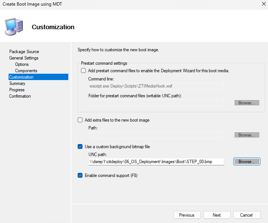
Task: Uncheck Use a custom background bitmap file
Action: click(x=80, y=147)
